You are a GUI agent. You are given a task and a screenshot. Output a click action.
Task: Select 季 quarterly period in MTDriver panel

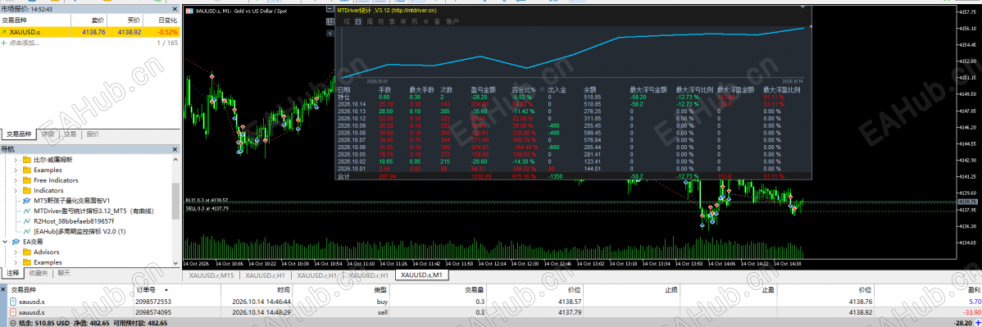tap(392, 21)
